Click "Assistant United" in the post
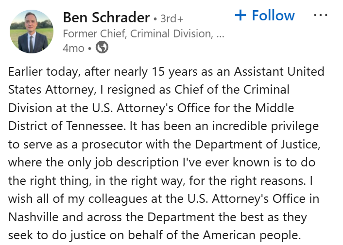 click(x=279, y=72)
